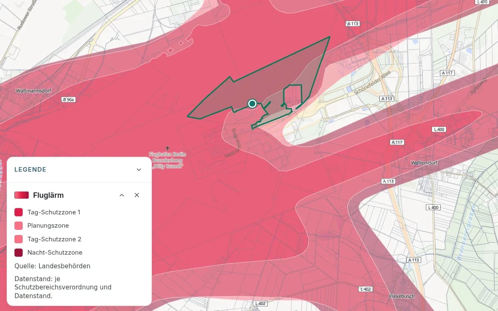Click the Tag-Schutzzone 2 label
The height and width of the screenshot is (311, 498).
54,239
